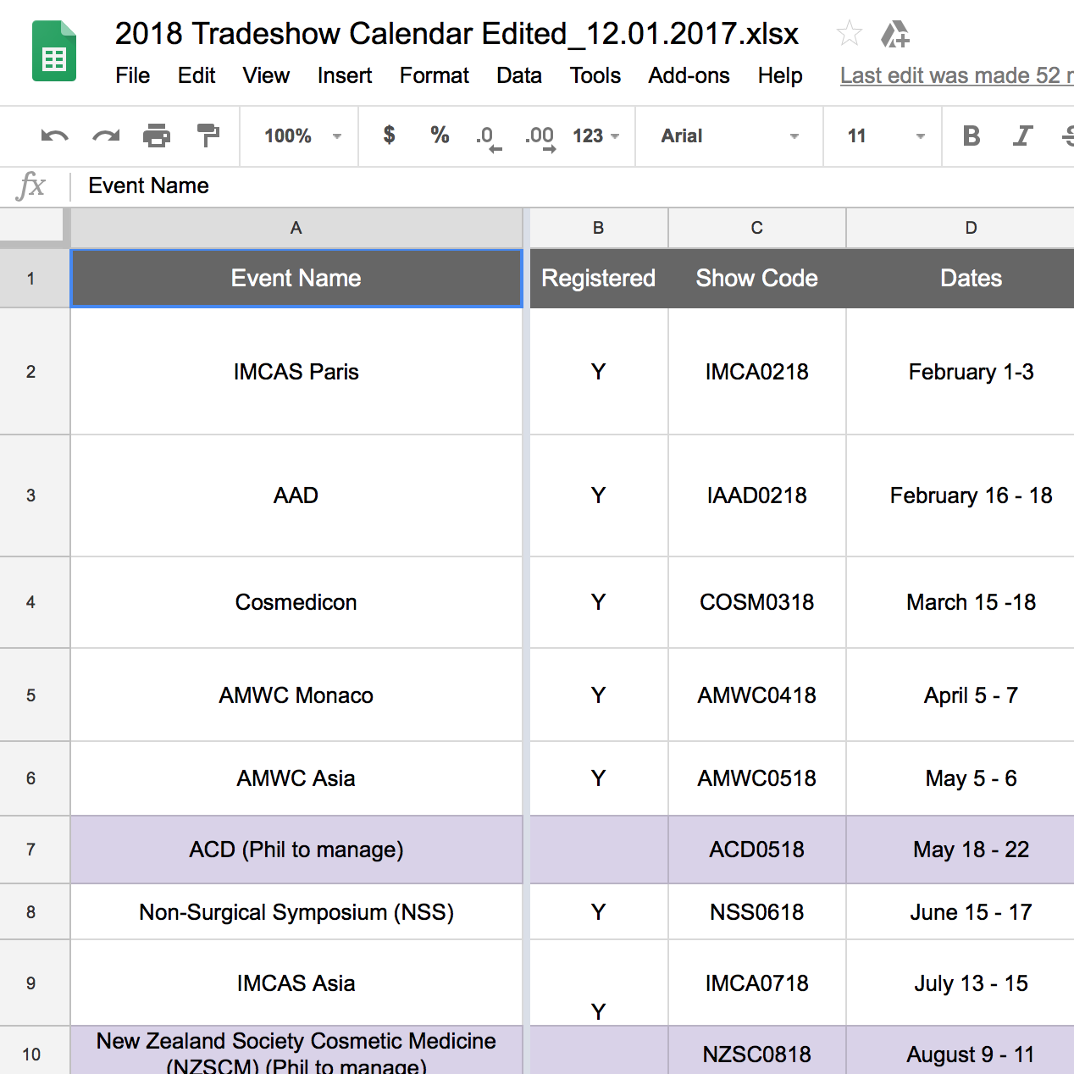
Task: Select the IMCAS Asia cell
Action: coord(296,983)
